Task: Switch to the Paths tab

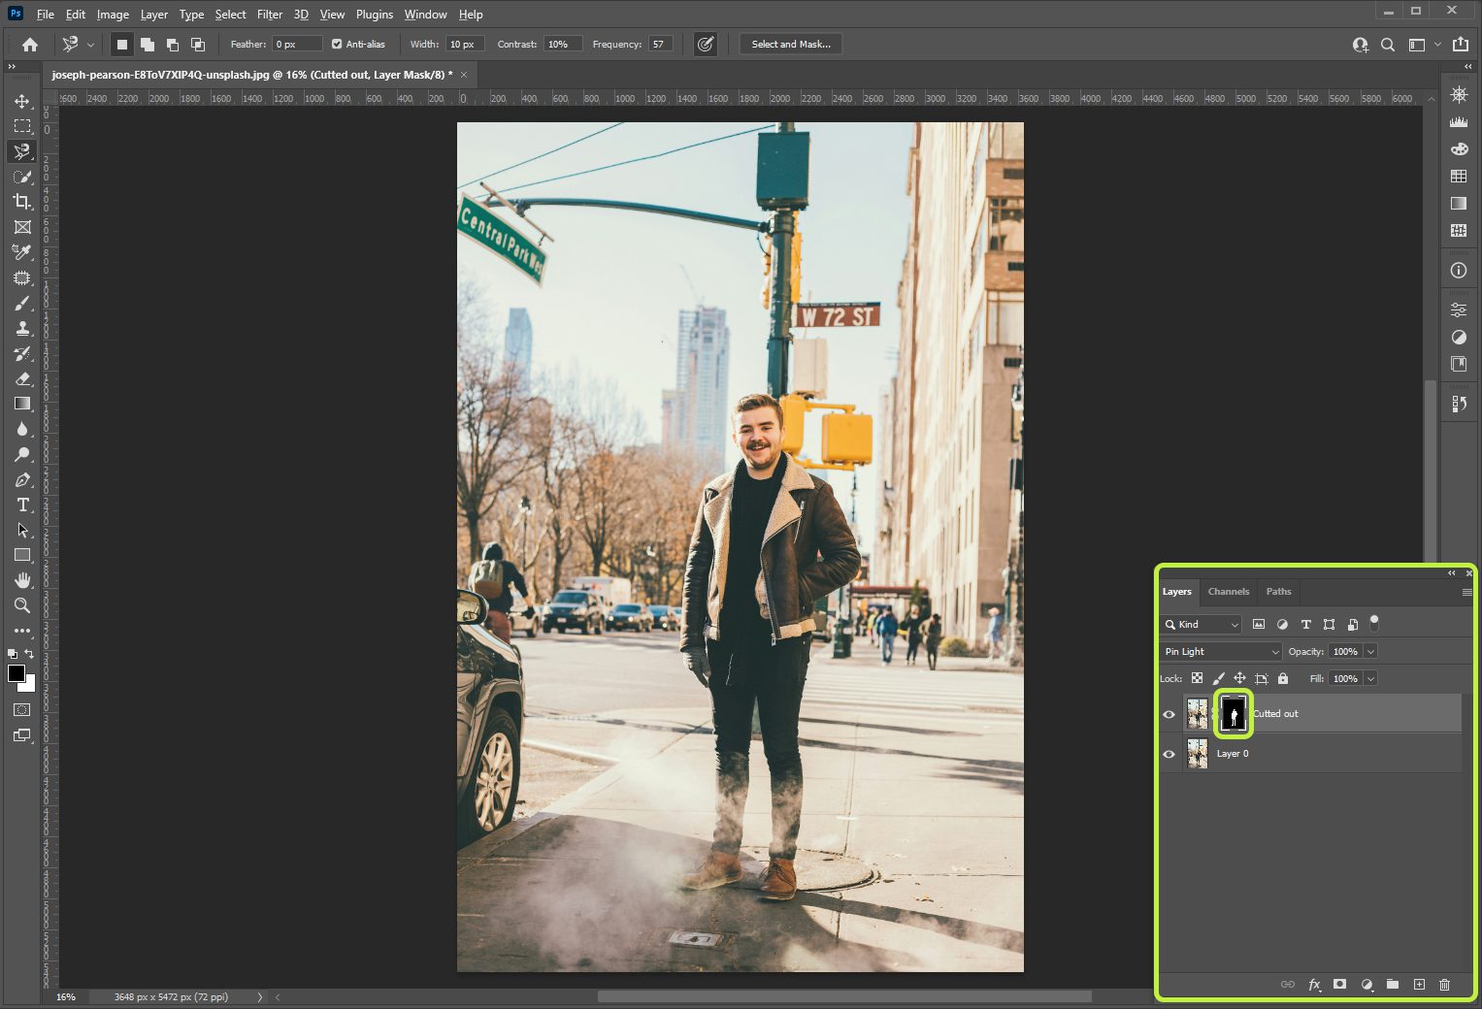Action: [x=1279, y=592]
